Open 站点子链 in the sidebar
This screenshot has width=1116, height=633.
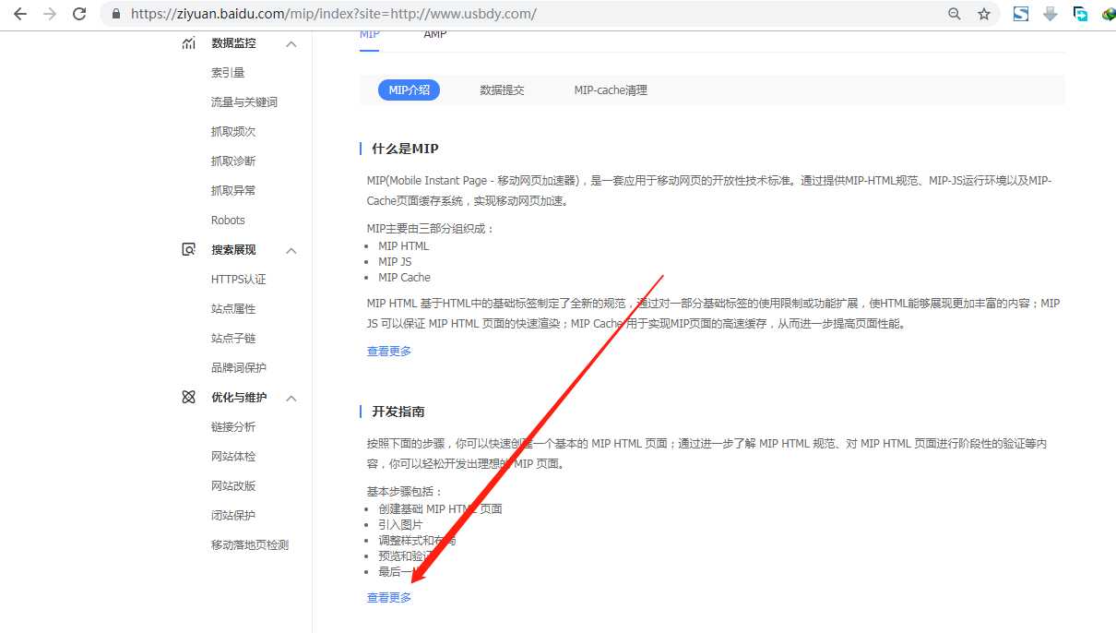233,339
